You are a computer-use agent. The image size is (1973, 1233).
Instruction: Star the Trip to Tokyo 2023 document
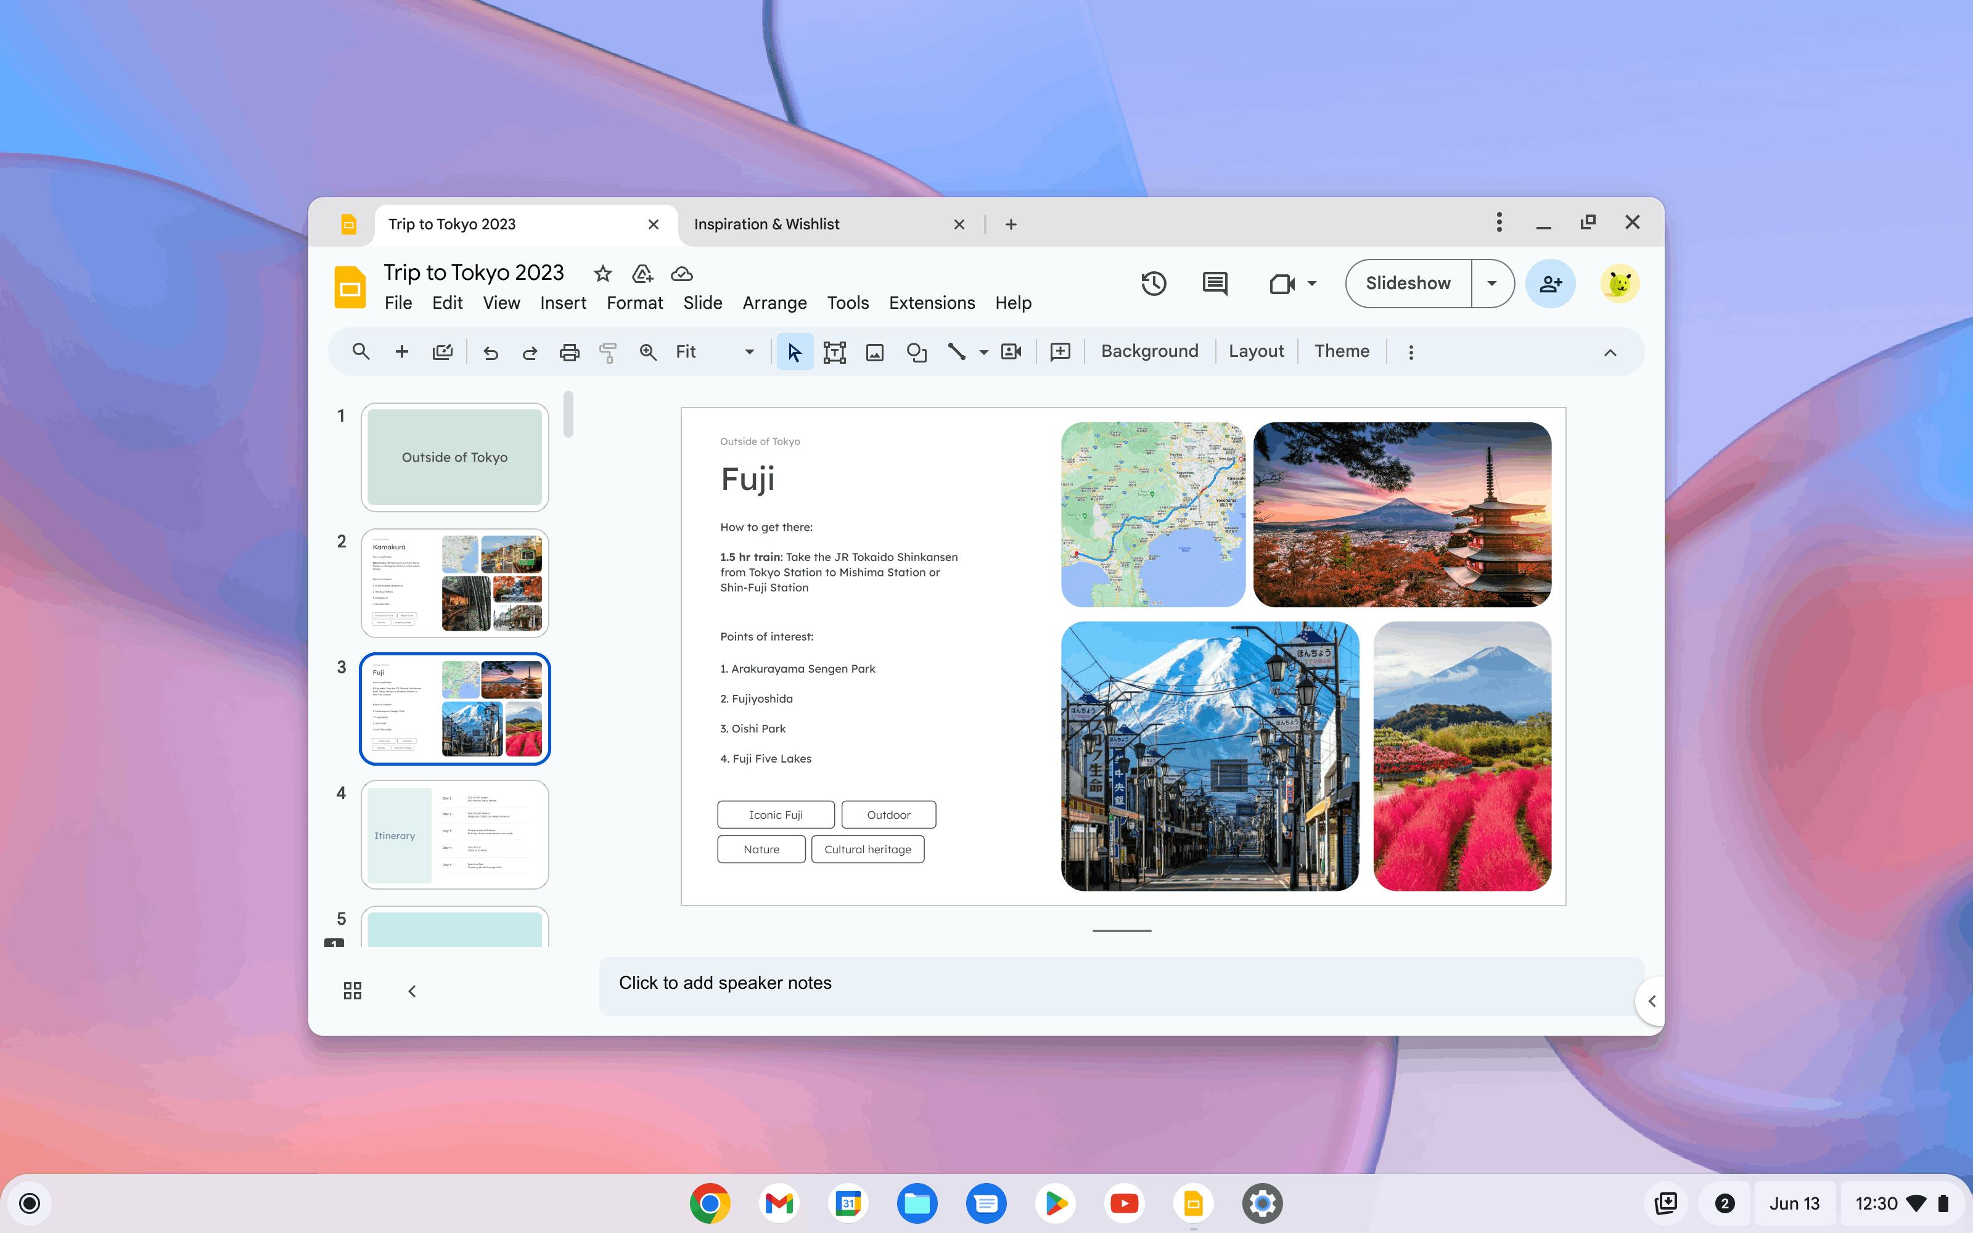coord(602,274)
